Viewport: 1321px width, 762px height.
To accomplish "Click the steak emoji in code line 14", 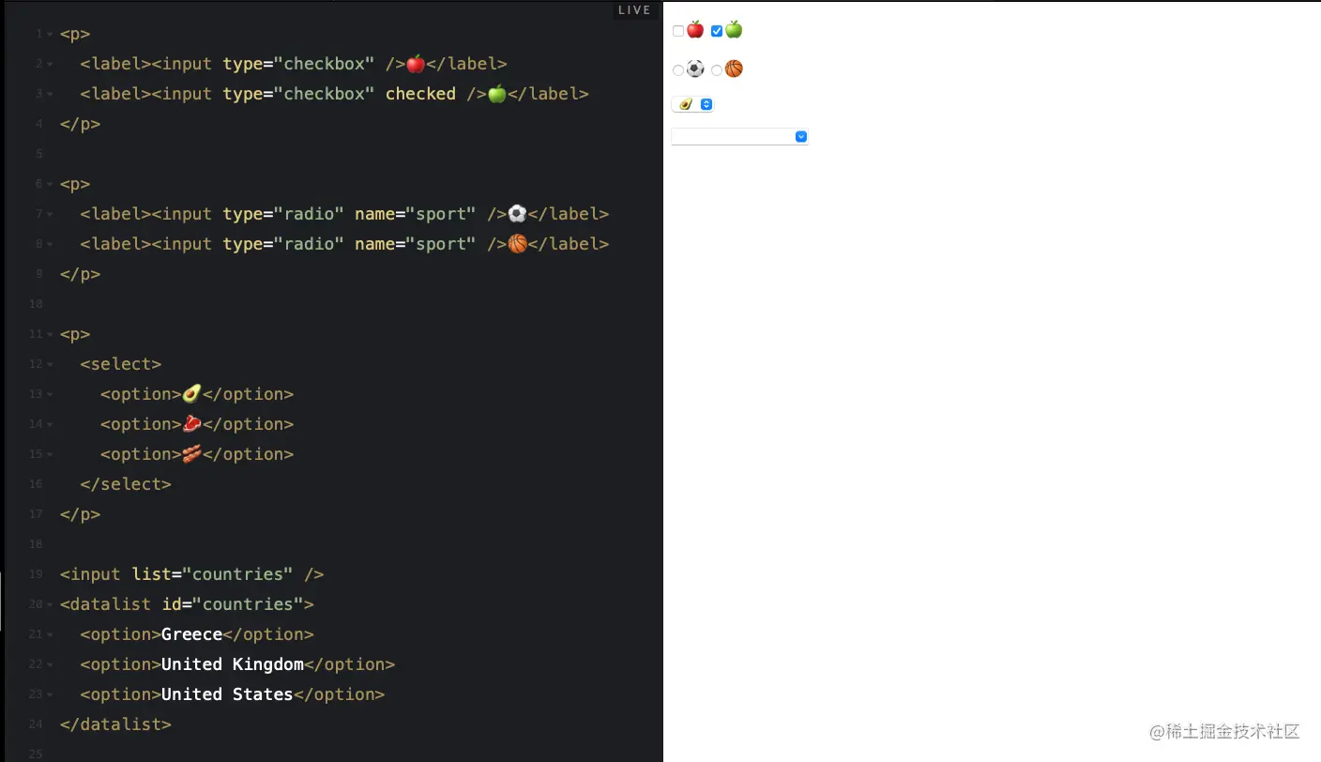I will [x=191, y=424].
